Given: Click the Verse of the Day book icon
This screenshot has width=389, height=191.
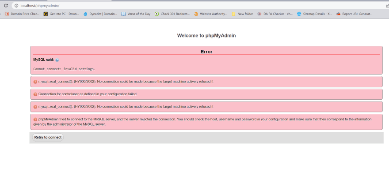Looking at the screenshot, I should (x=123, y=14).
